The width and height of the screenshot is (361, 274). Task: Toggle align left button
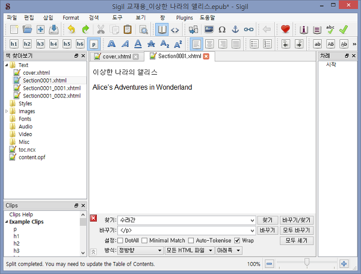click(x=196, y=44)
